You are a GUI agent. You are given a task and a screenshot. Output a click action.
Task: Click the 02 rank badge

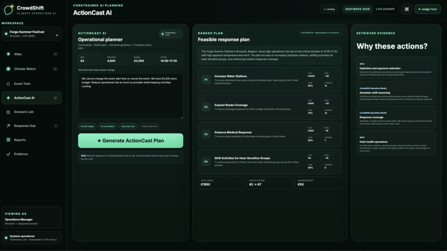tap(206, 107)
